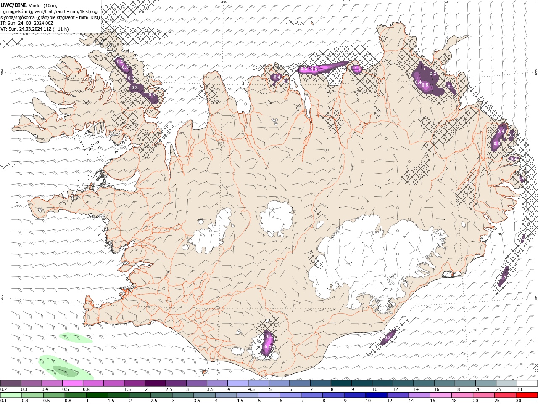
Task: Click the large green rain patch in the southwest sea
Action: 65,368
